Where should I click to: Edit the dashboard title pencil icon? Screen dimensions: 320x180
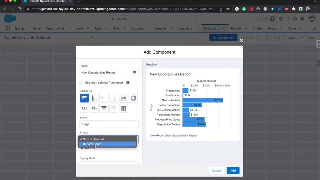tap(92, 37)
